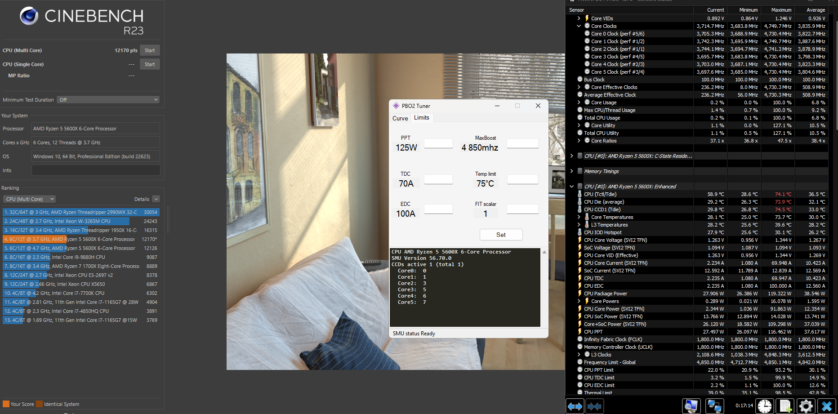Click the networked monitors icon in HWiNFO
This screenshot has height=414, width=838.
715,406
